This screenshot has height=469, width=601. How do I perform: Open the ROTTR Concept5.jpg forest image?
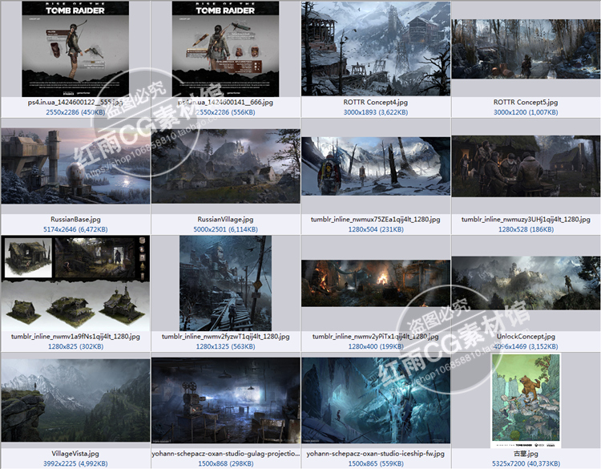pyautogui.click(x=526, y=49)
